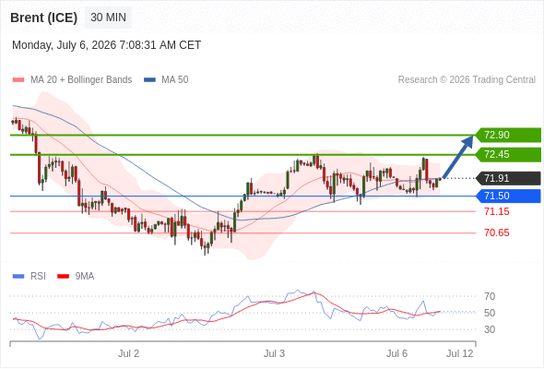Viewport: 544px width, 369px height.
Task: Select the Jul 12 date axis label
Action: point(460,353)
